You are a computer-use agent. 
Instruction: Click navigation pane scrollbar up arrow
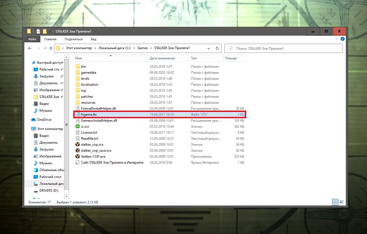click(x=67, y=57)
